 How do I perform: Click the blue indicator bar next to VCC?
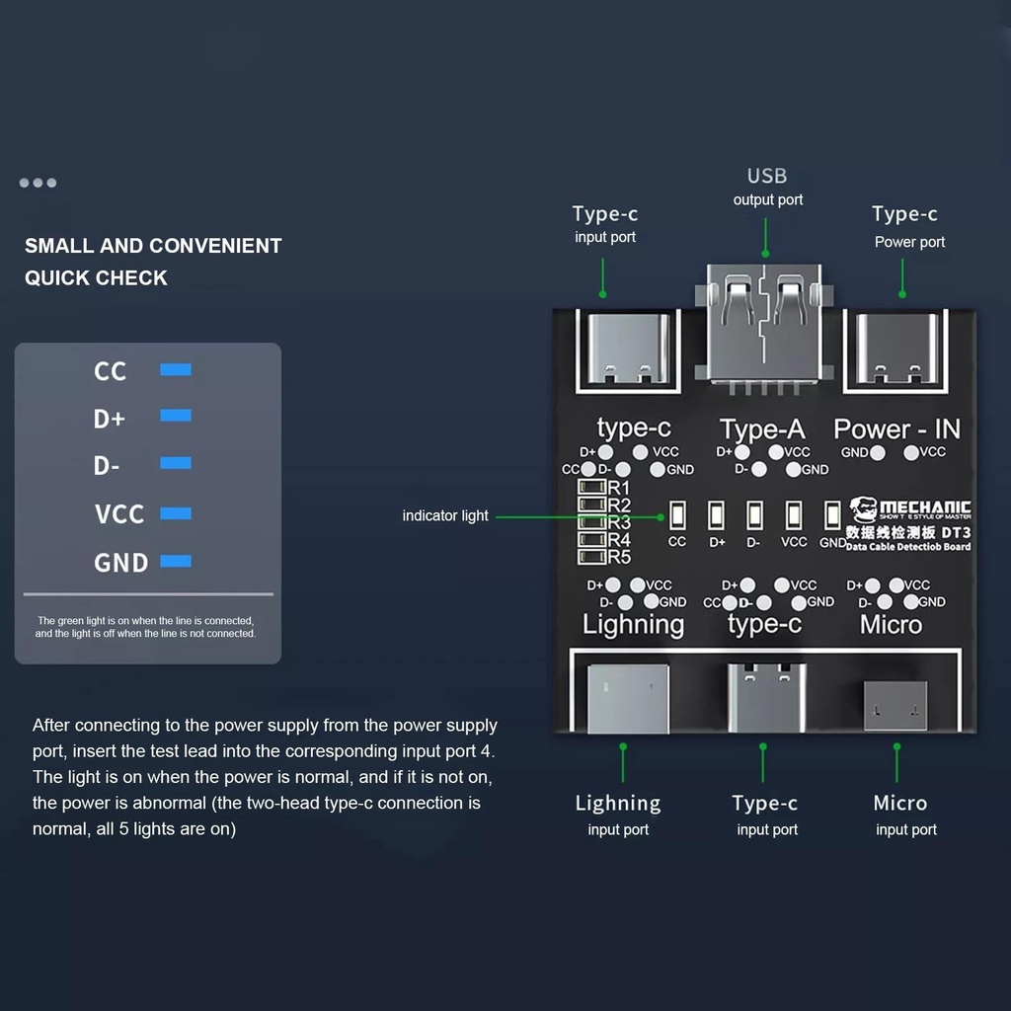pos(176,513)
